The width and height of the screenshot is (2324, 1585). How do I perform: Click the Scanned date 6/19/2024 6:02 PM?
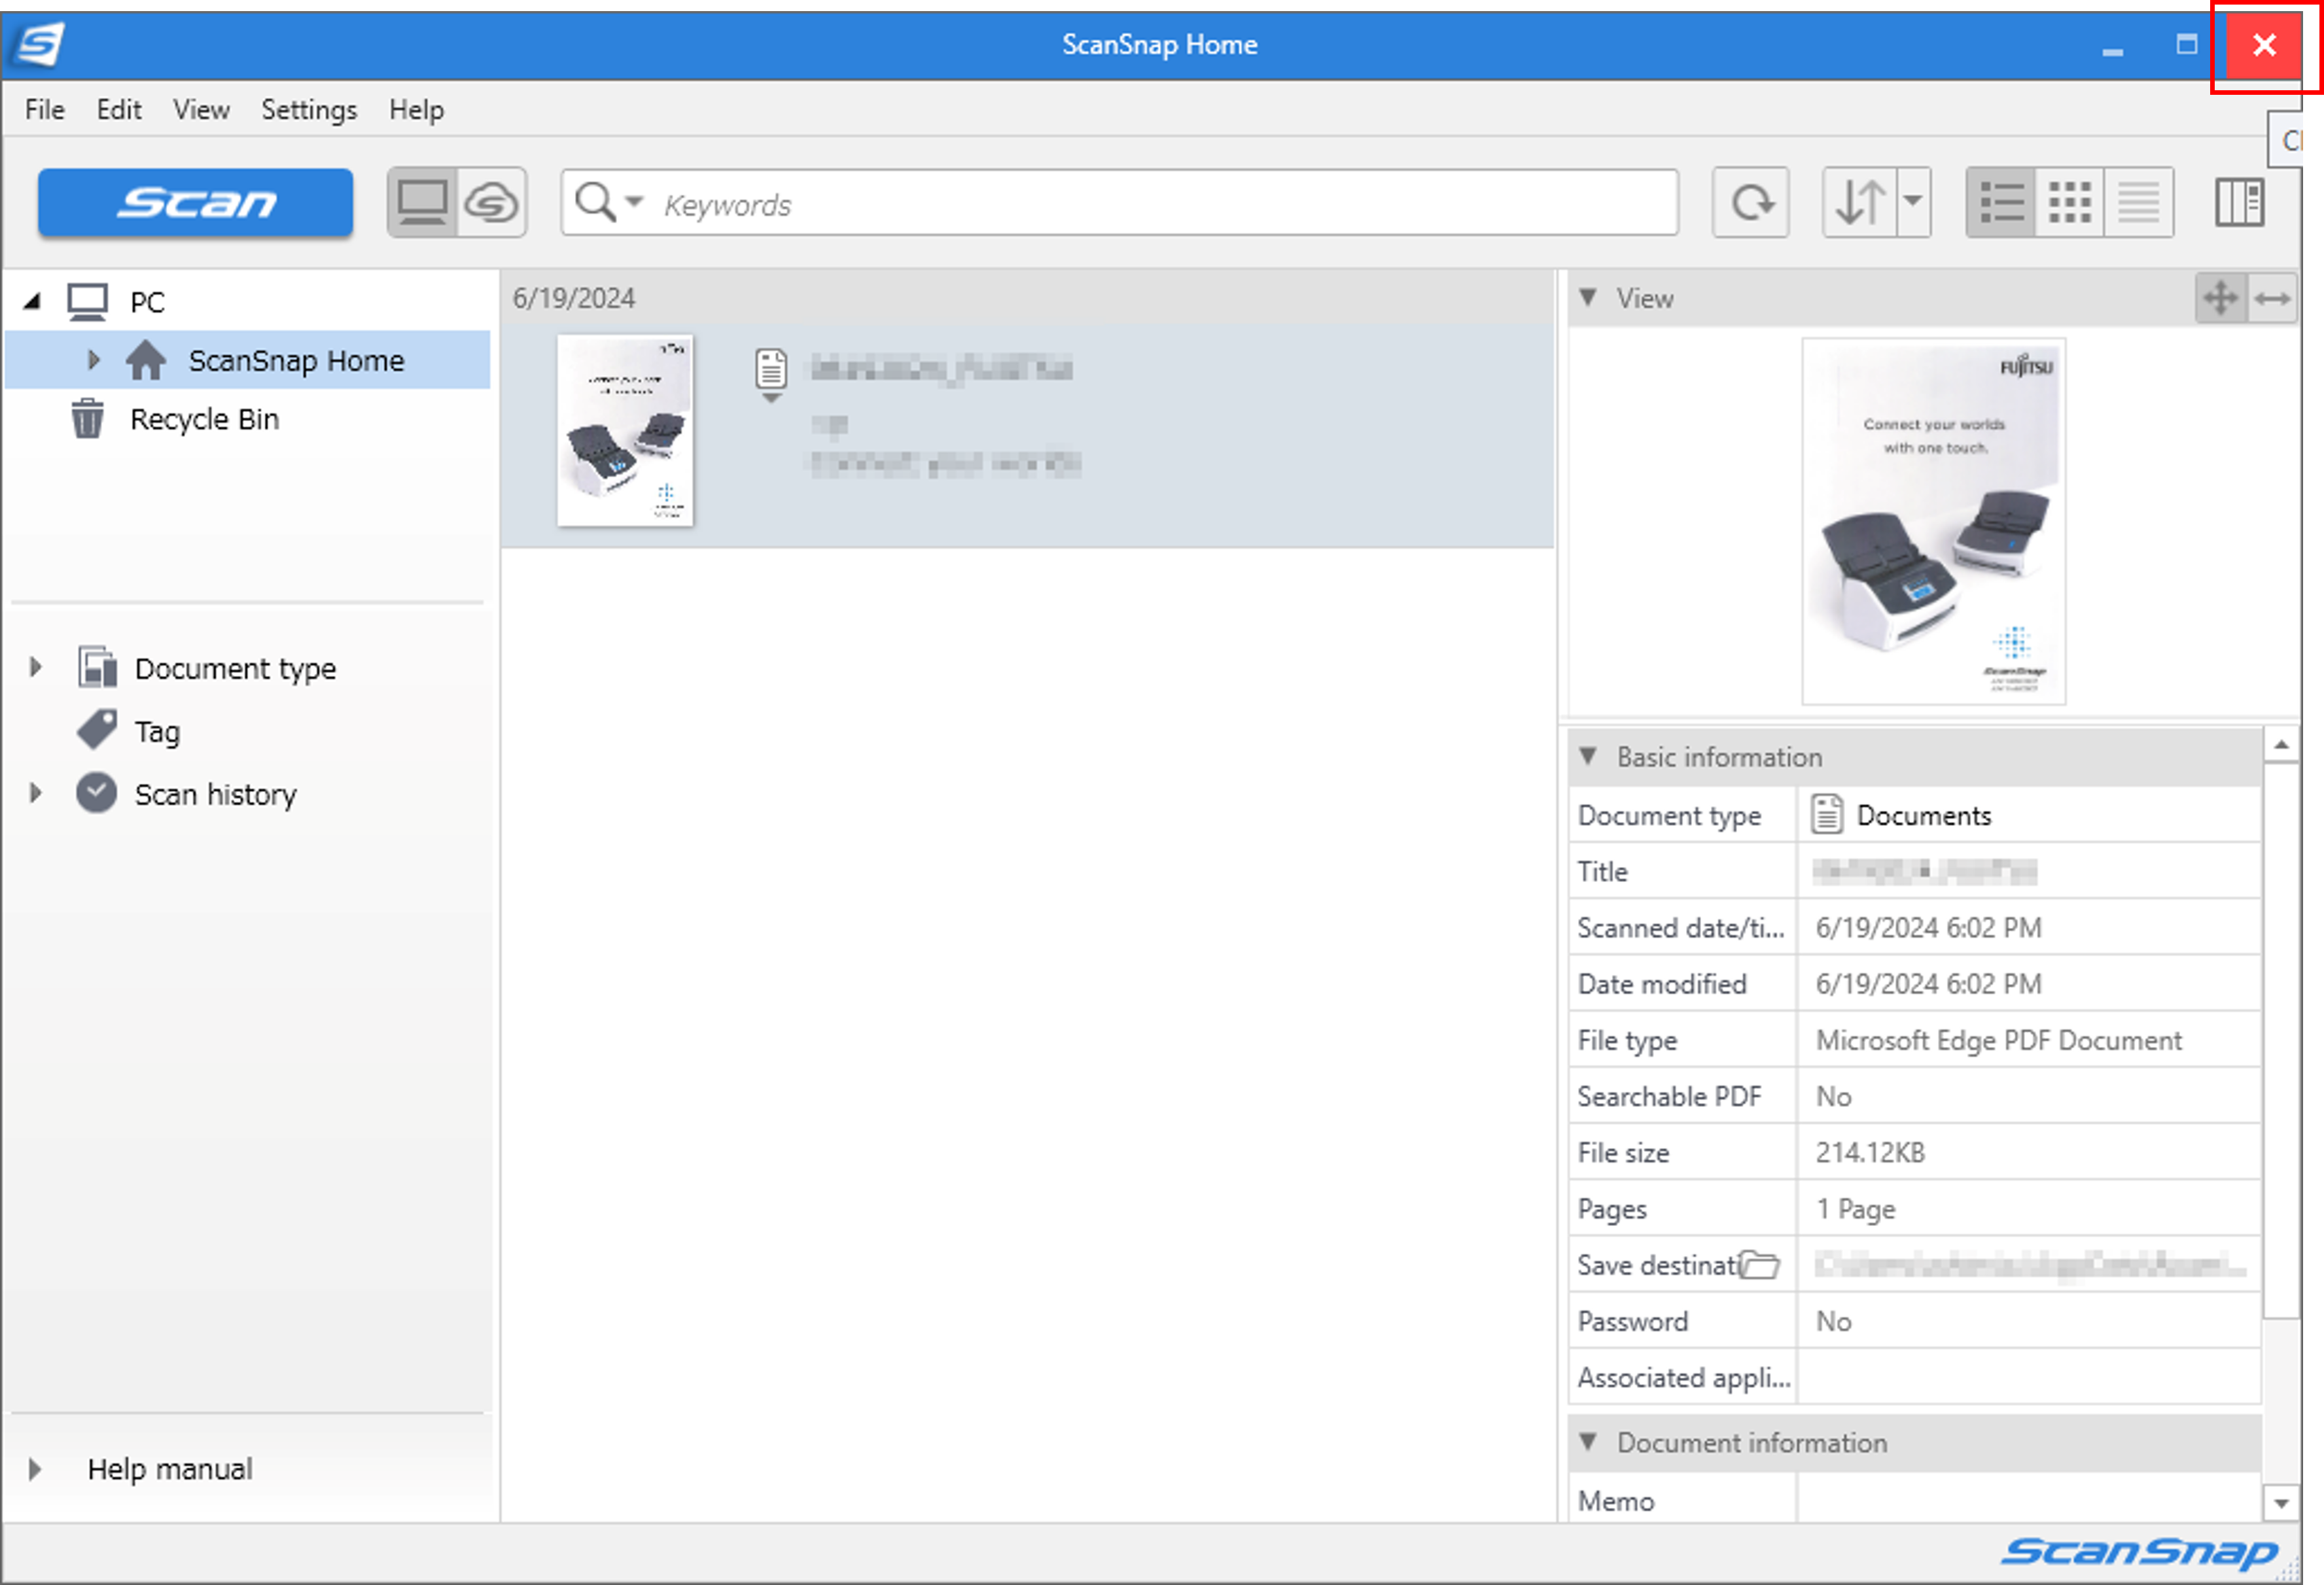pyautogui.click(x=1928, y=927)
